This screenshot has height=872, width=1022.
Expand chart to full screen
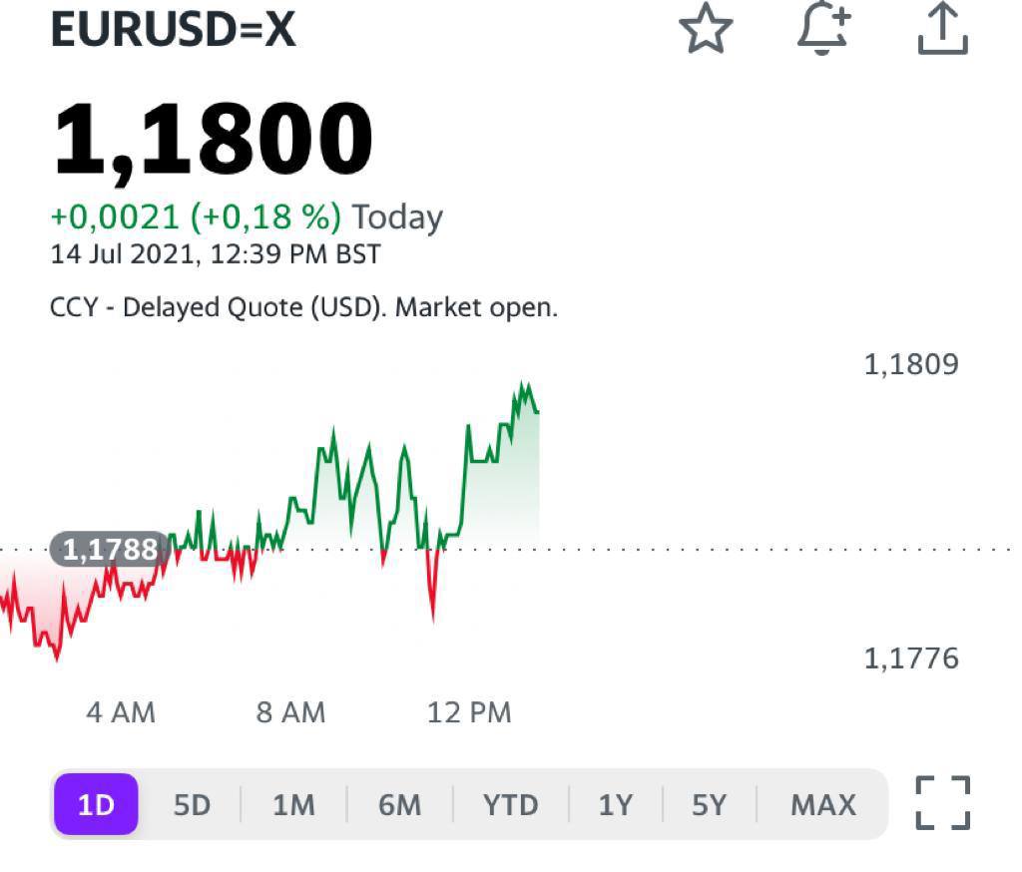pyautogui.click(x=943, y=803)
